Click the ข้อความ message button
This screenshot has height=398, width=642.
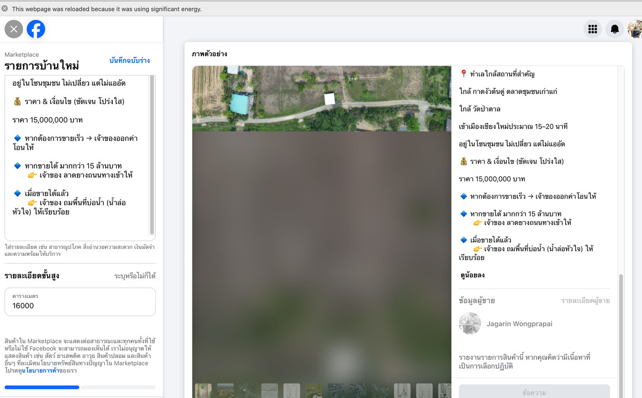tap(533, 392)
